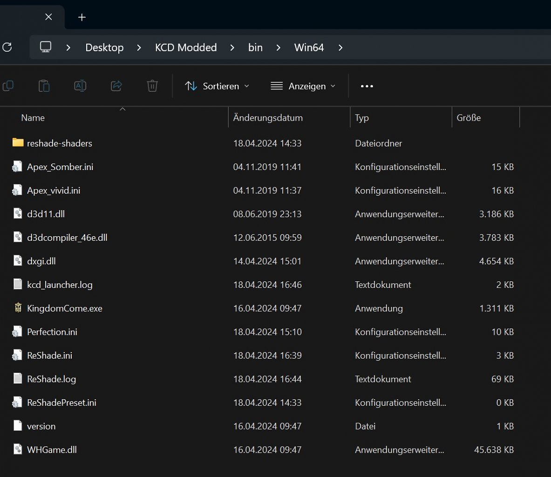Select dxgi.dll file name
Viewport: 551px width, 477px height.
pos(41,261)
